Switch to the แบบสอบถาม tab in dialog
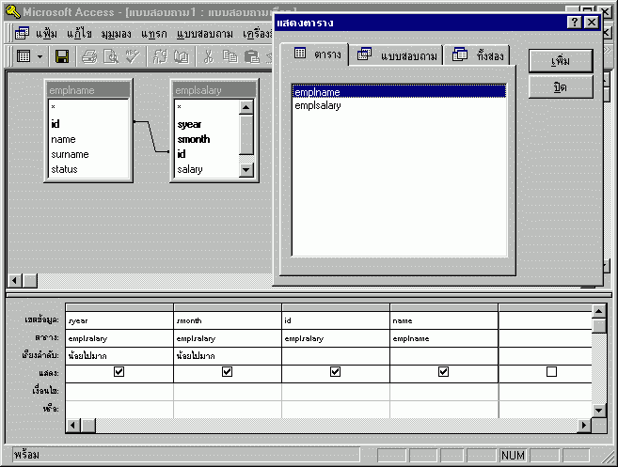The height and width of the screenshot is (467, 618). [x=396, y=55]
